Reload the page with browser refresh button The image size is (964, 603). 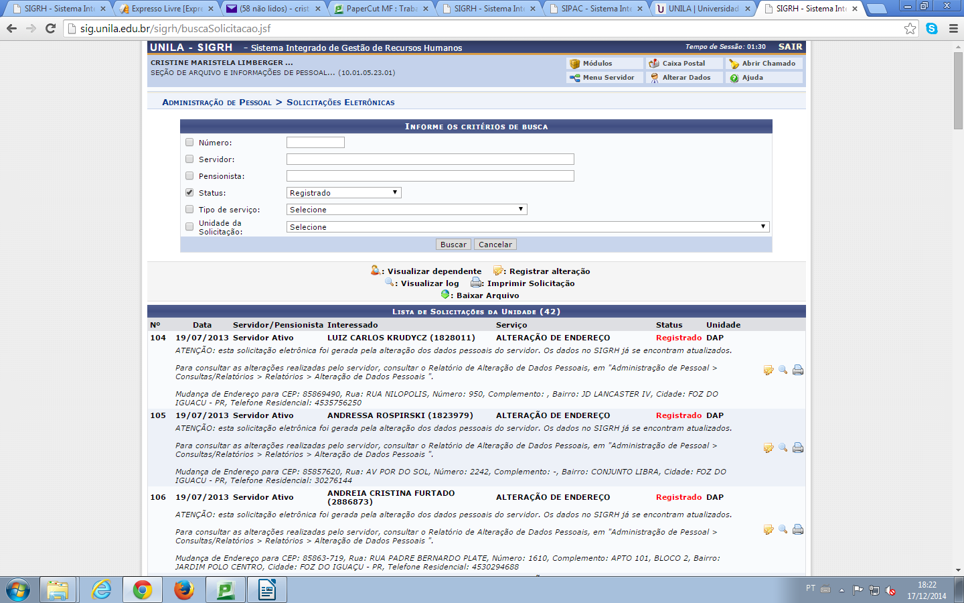(50, 28)
